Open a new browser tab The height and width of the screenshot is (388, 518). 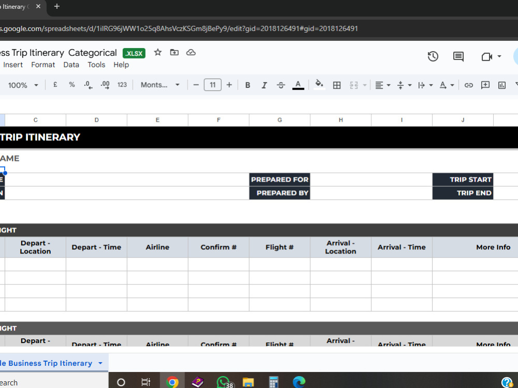pyautogui.click(x=57, y=6)
